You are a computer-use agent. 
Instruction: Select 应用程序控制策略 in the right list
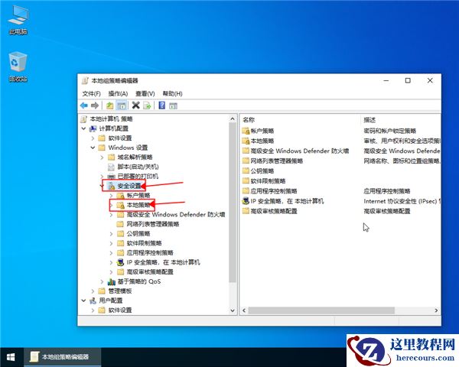[x=274, y=191]
